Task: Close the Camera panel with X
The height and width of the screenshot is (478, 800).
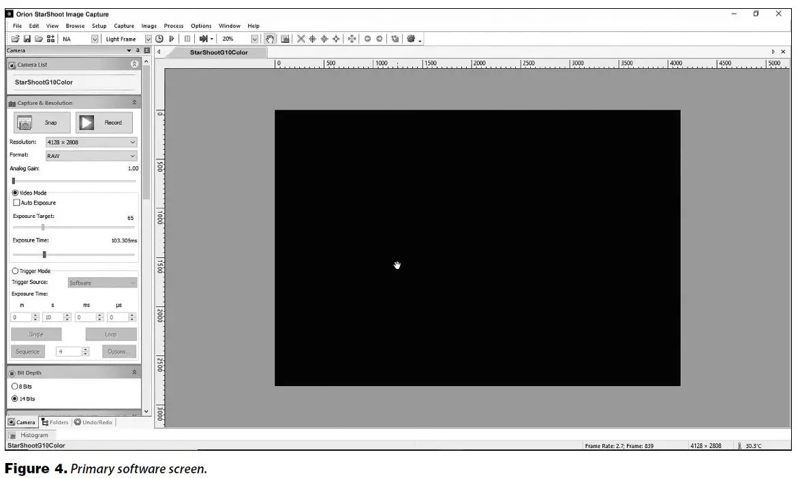Action: point(147,50)
